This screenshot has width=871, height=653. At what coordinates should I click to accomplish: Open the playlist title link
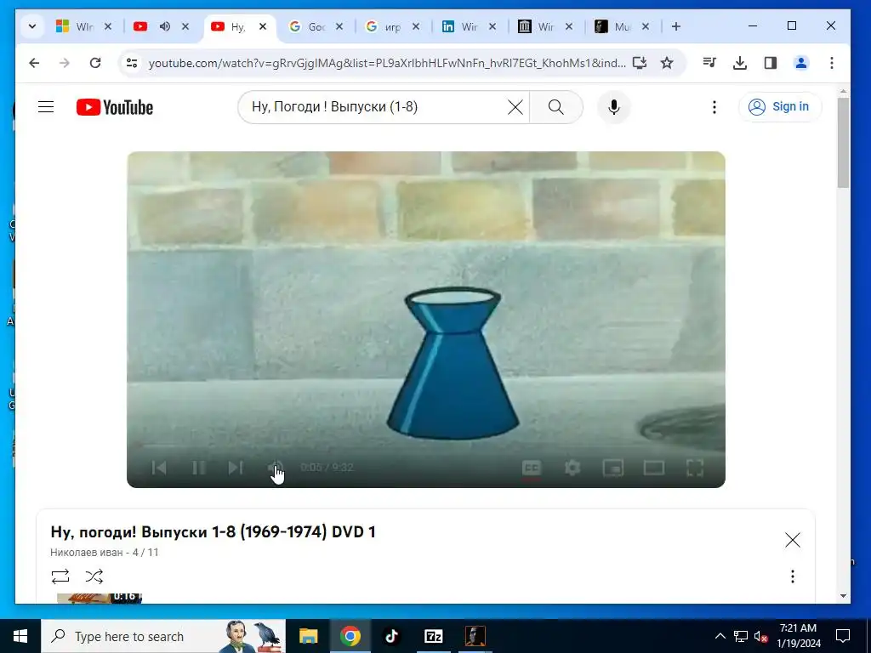coord(213,532)
